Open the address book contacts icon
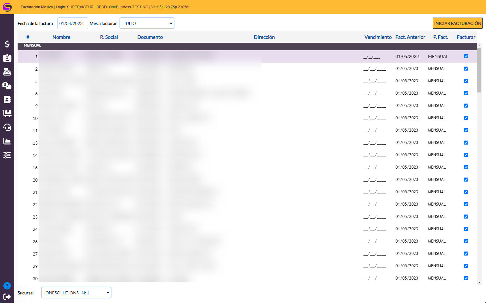Screen dimensions: 486x303 (x=7, y=100)
